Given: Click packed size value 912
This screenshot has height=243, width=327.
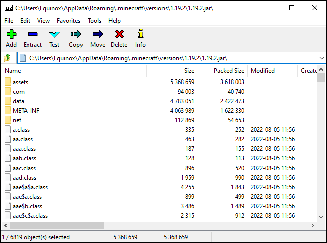Looking at the screenshot, I should coord(240,216).
